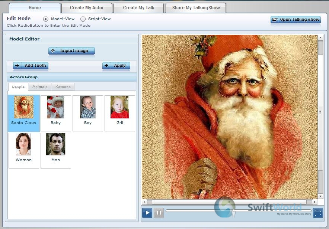Click the Pause button

[159, 213]
